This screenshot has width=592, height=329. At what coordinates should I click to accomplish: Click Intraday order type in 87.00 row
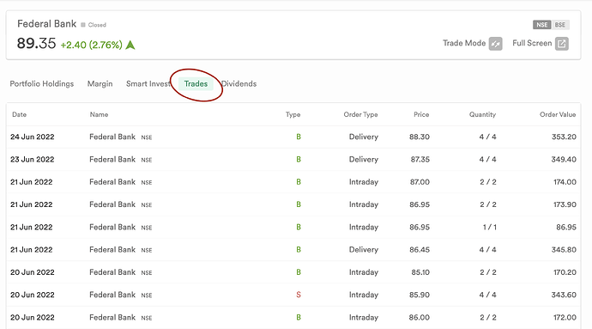coord(363,182)
